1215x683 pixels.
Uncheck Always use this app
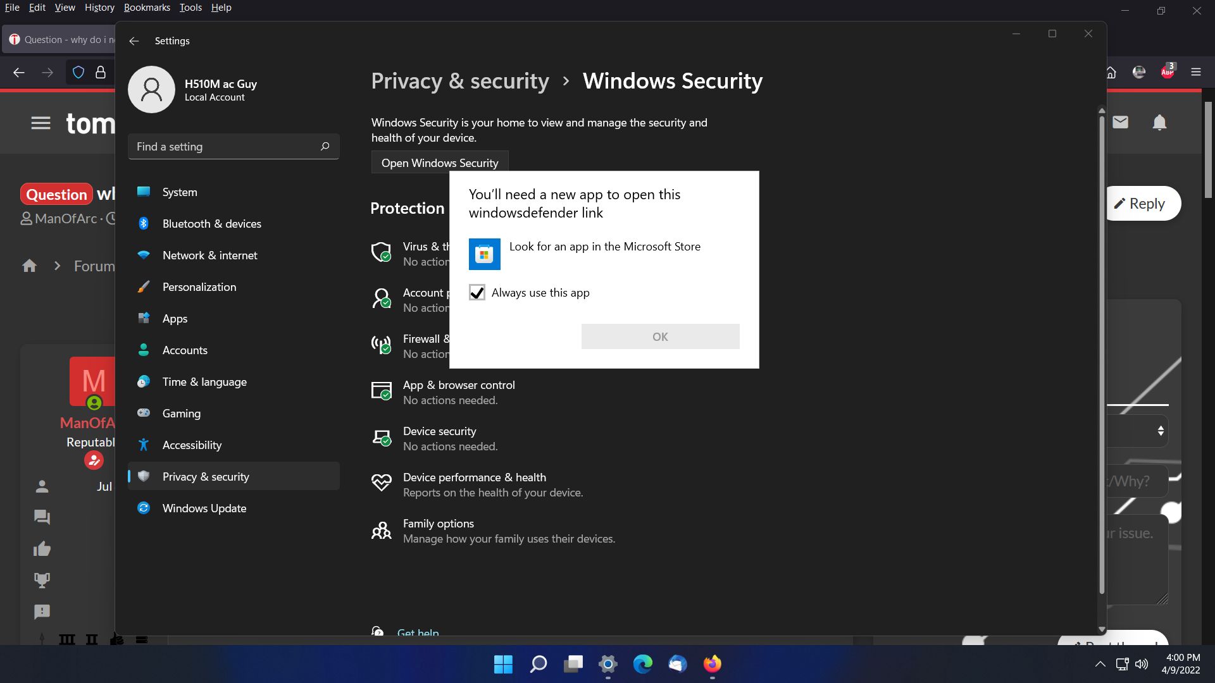point(477,292)
